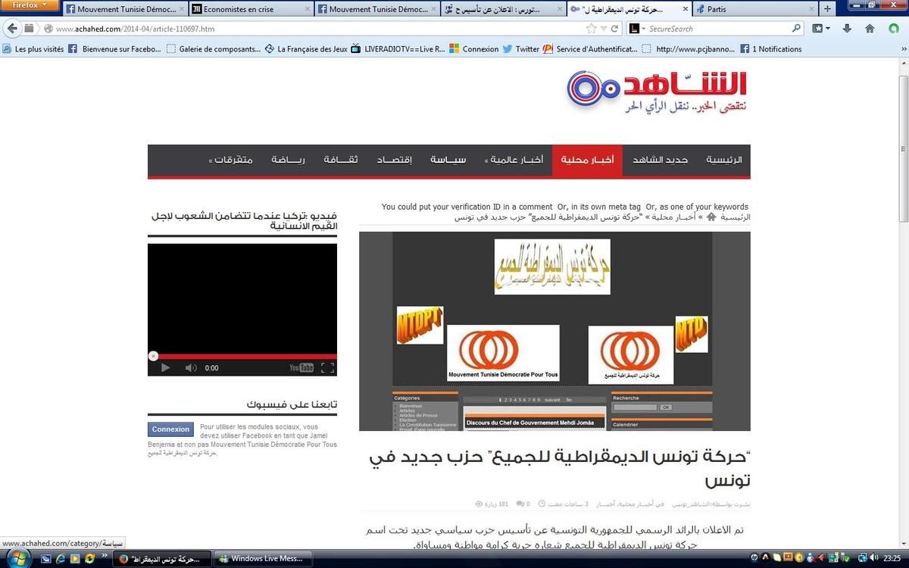Open the الرئيسية nav menu item

(x=724, y=160)
